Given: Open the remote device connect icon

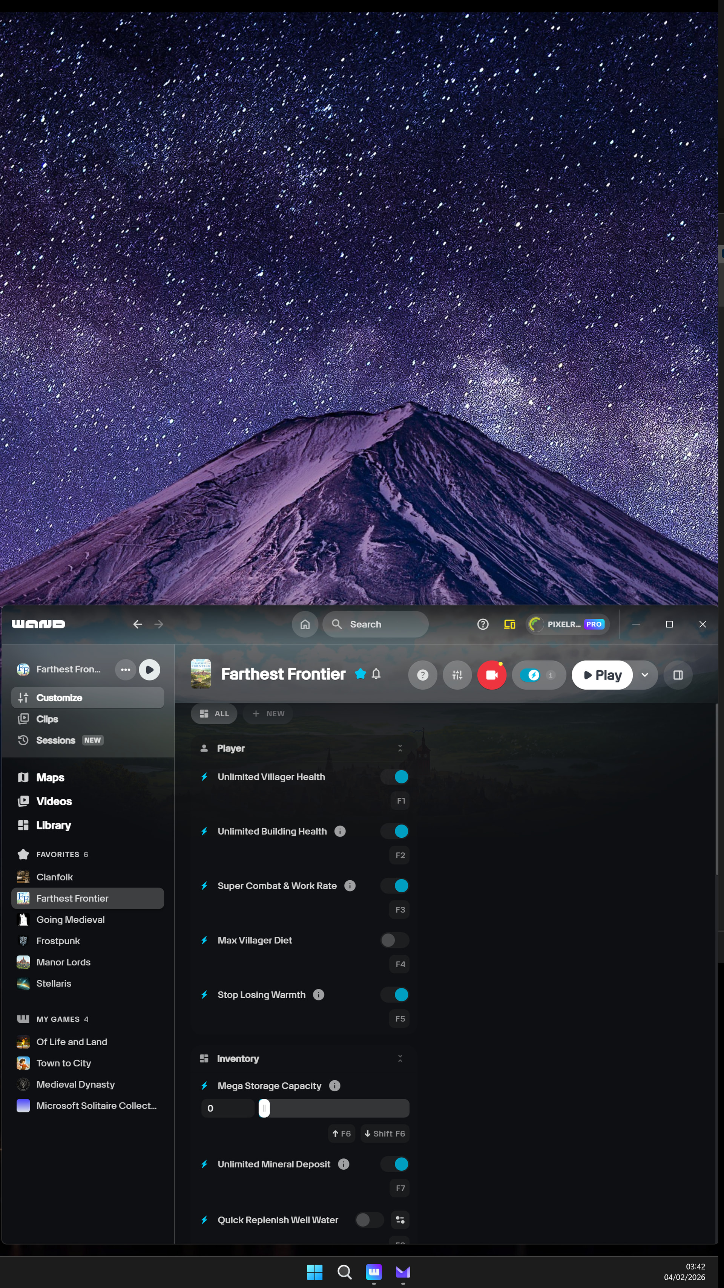Looking at the screenshot, I should coord(509,624).
